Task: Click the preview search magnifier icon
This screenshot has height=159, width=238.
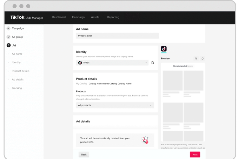Action: click(x=196, y=59)
